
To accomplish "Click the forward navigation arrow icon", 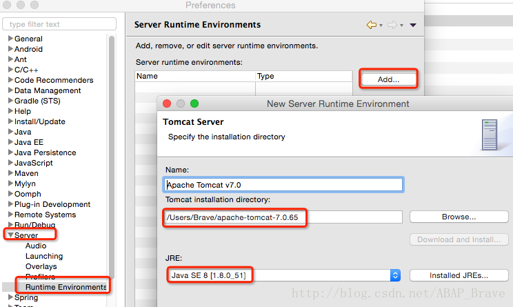I will pos(392,25).
